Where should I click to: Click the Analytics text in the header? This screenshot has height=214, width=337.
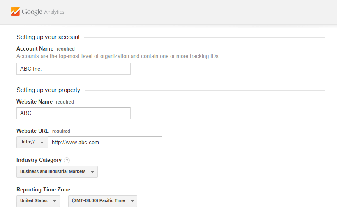(54, 12)
